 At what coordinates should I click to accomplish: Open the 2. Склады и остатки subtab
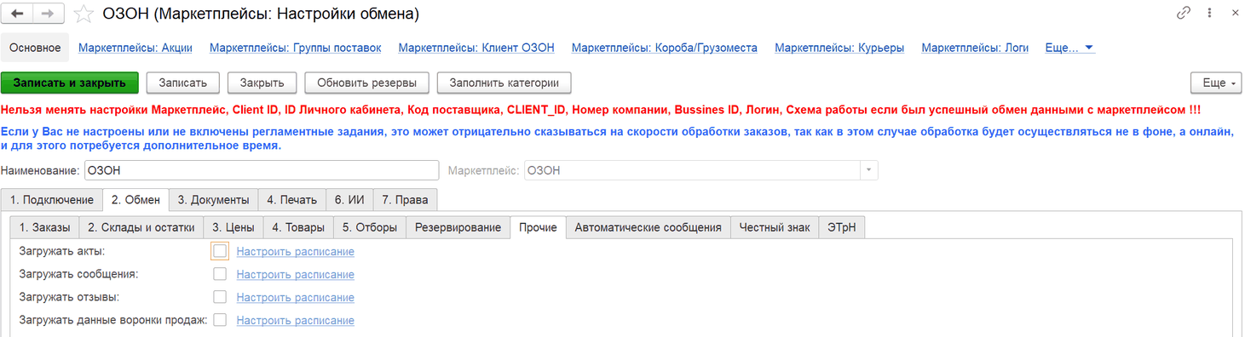(142, 227)
